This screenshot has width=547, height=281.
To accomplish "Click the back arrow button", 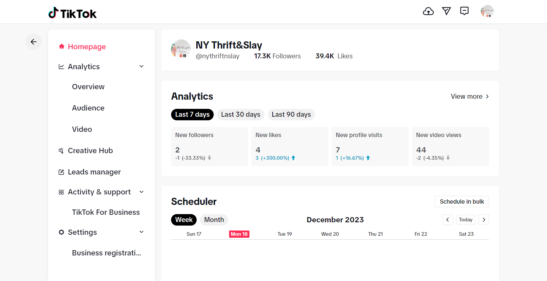I will (x=33, y=42).
